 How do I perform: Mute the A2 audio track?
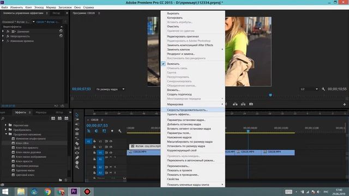(111, 167)
